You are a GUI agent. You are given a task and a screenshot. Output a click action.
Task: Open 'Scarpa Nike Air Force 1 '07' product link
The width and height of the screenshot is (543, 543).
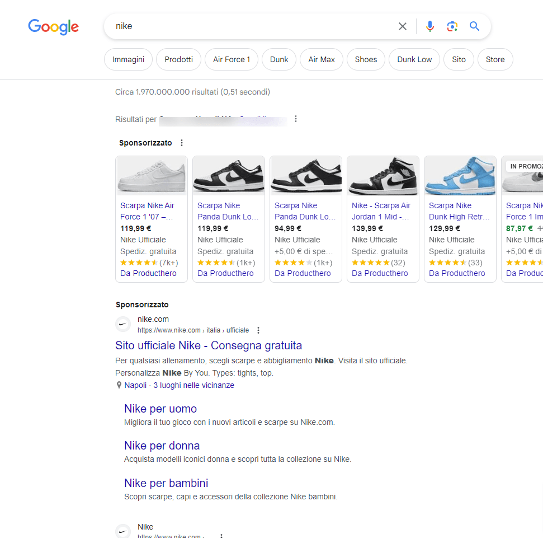click(147, 211)
